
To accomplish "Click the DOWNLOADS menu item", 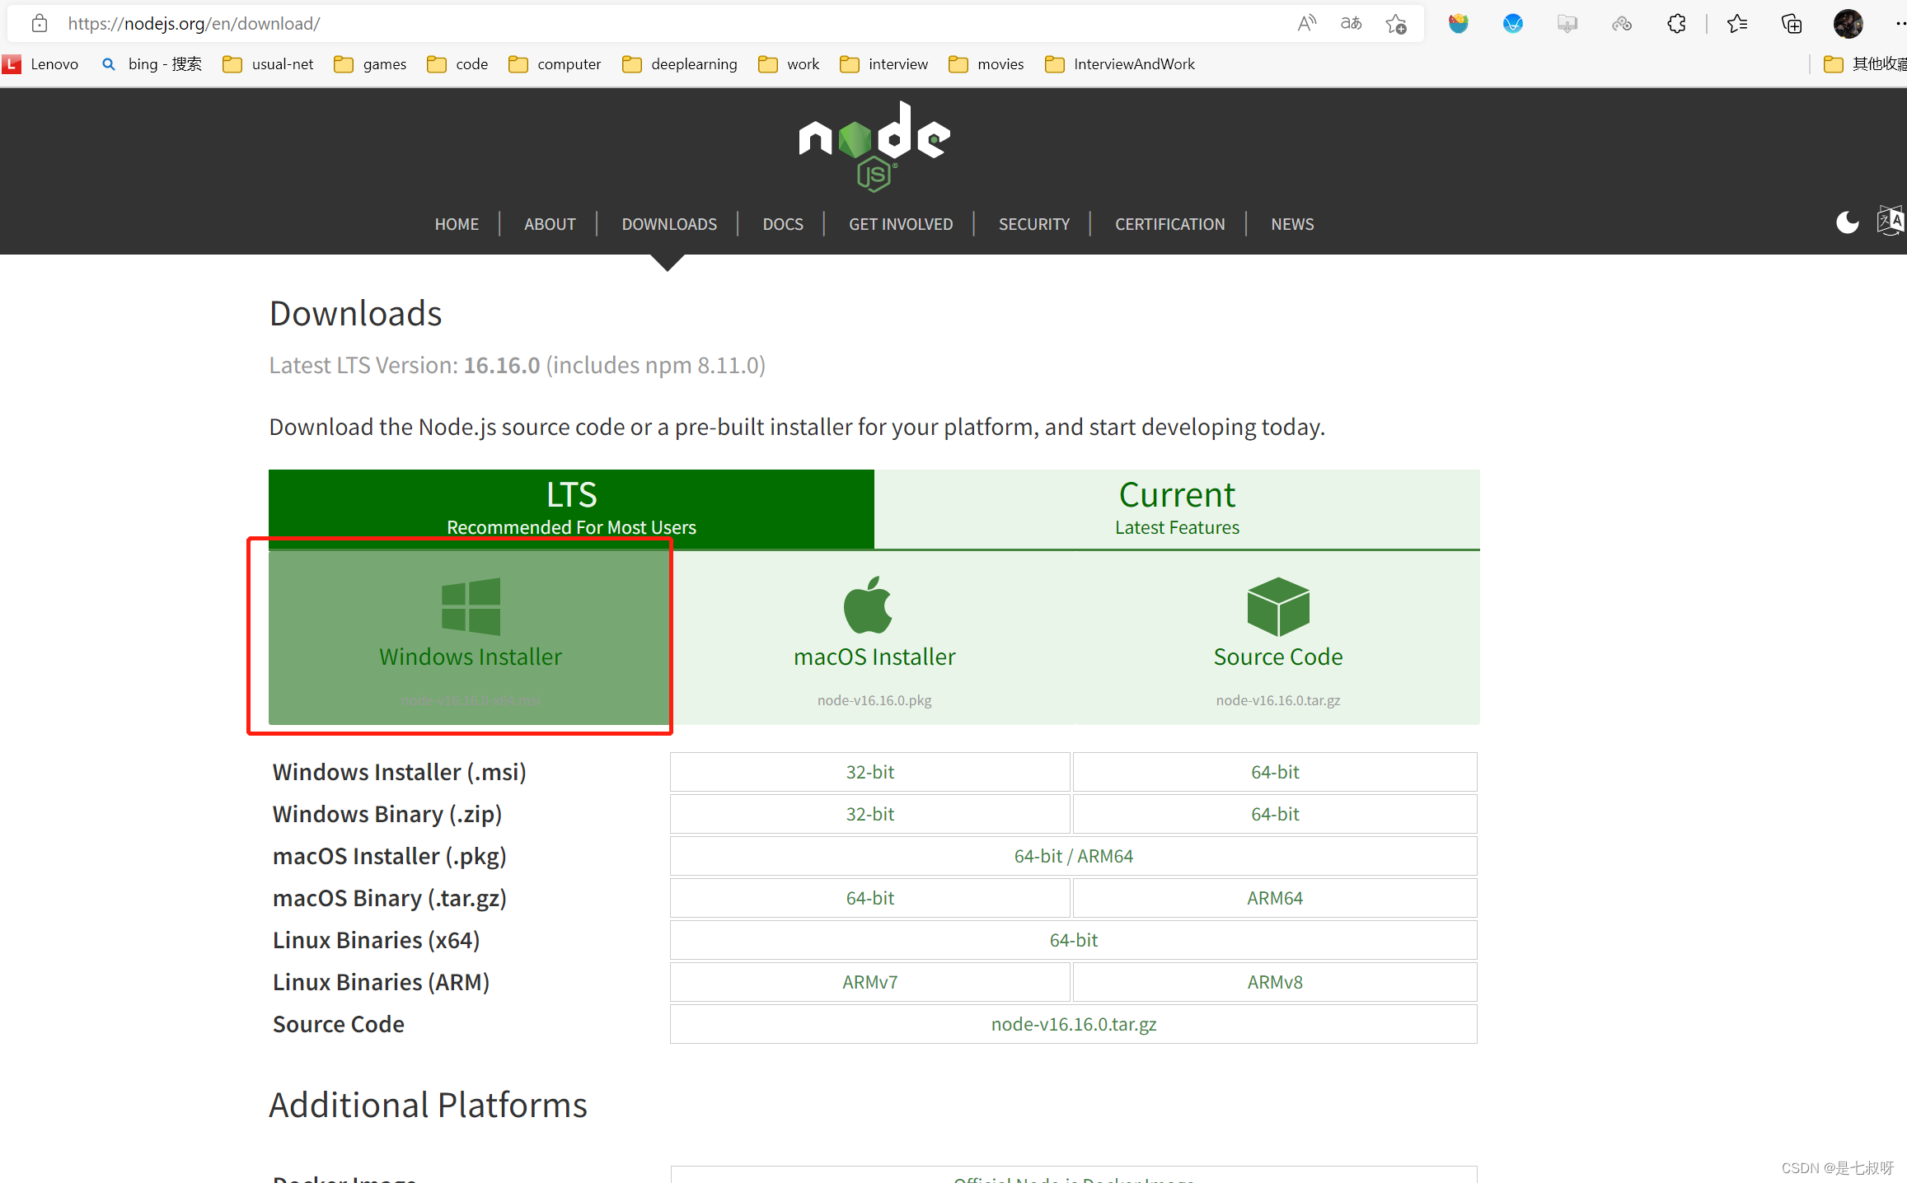I will tap(669, 223).
